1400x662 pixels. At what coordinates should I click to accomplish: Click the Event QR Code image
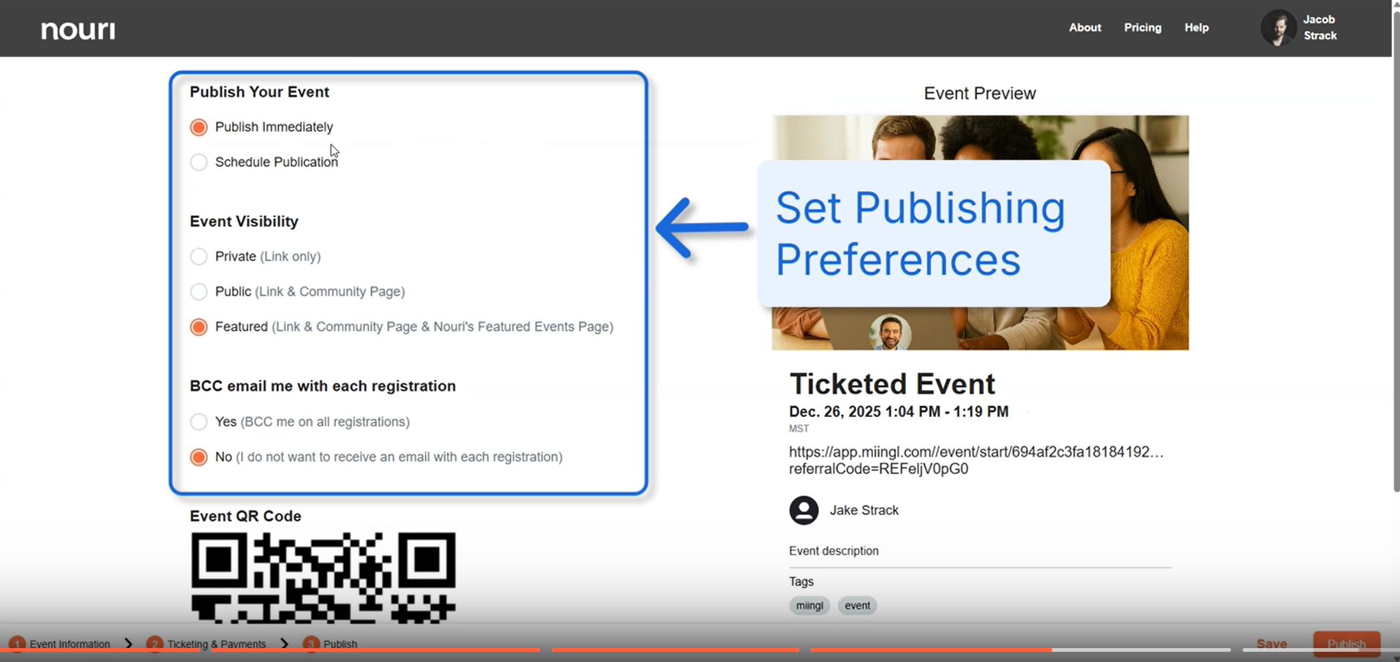point(323,577)
